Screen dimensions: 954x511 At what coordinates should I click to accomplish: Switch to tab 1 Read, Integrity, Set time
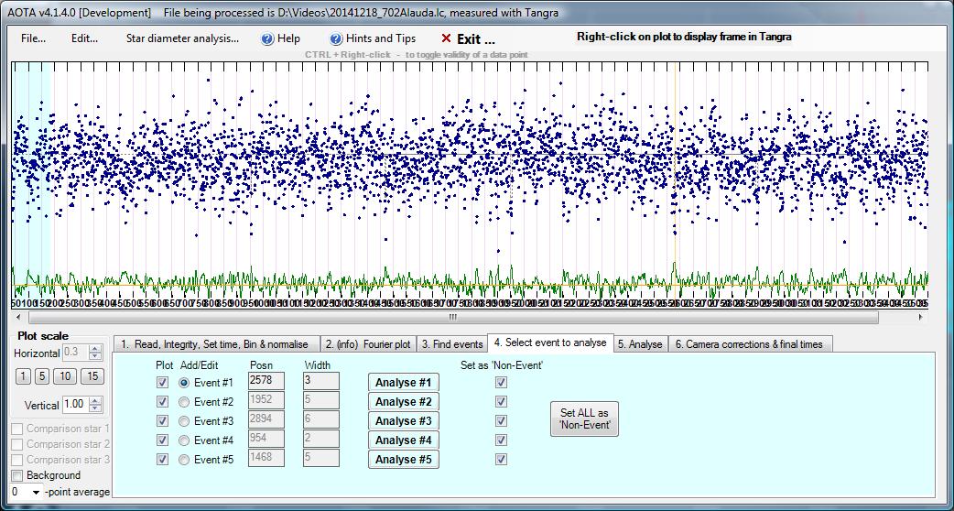[x=215, y=344]
